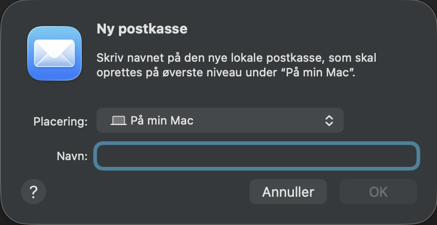Viewport: 437px width, 225px height.
Task: Click the "Placering:" label
Action: tap(60, 121)
